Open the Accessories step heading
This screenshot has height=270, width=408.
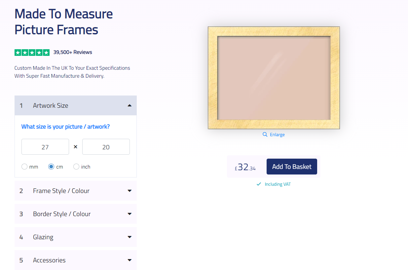click(49, 260)
